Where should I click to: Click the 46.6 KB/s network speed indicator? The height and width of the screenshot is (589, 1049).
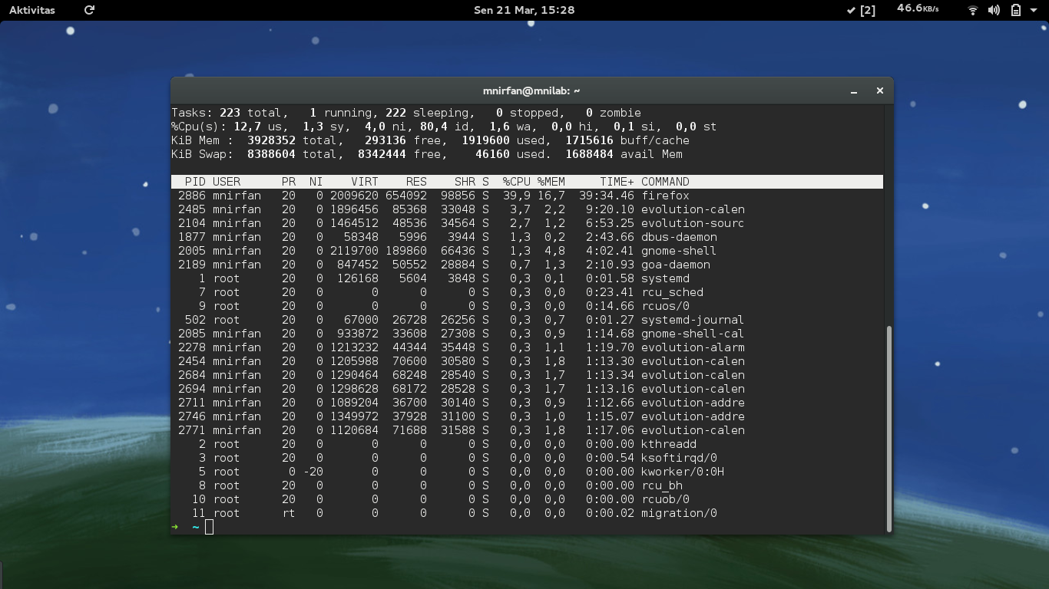click(918, 8)
